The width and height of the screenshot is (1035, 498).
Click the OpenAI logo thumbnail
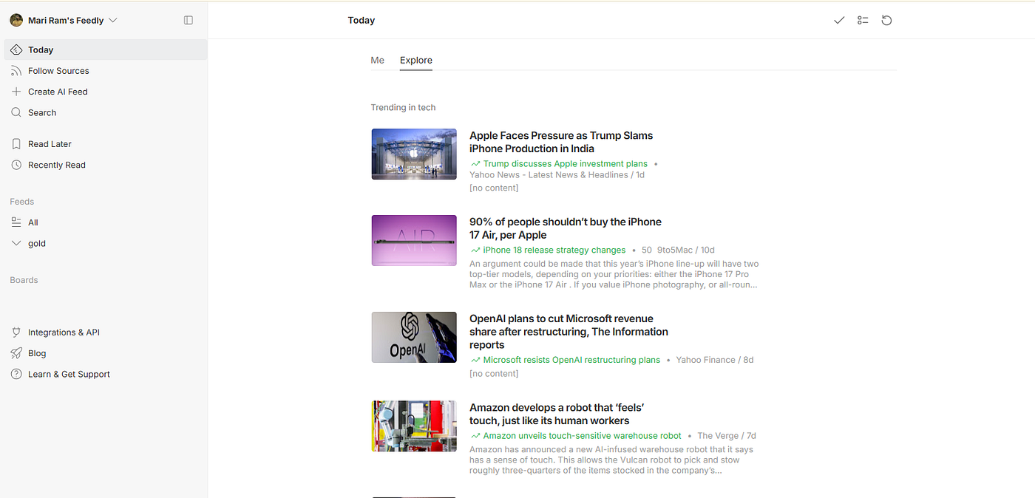(x=414, y=337)
